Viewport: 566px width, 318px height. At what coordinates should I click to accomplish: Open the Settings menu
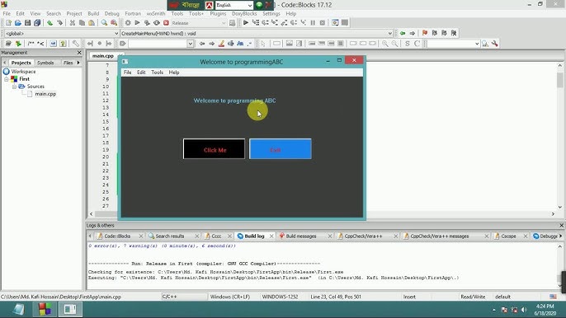click(x=271, y=14)
